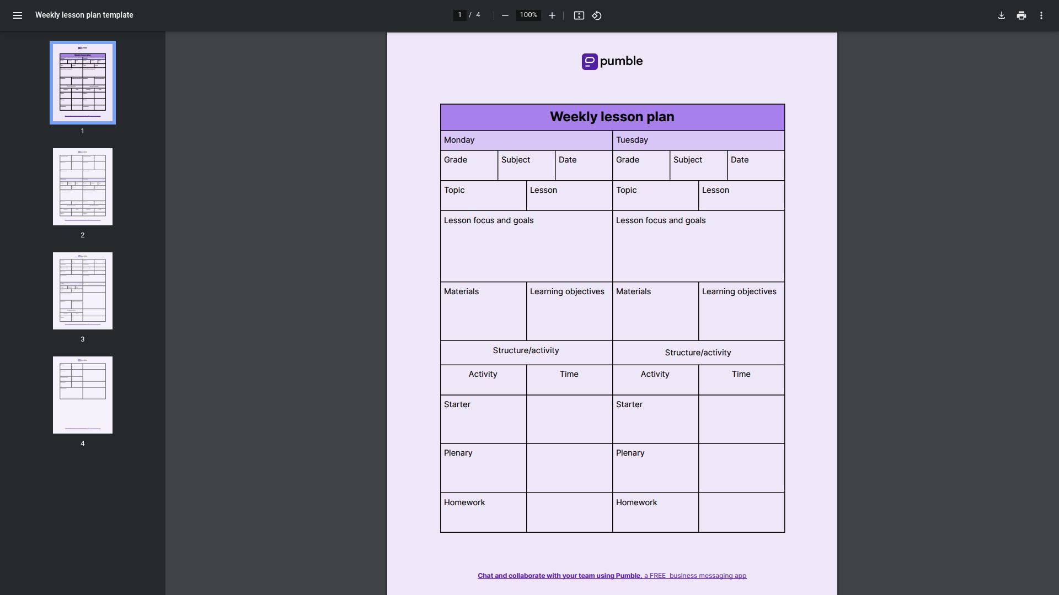Click Monday's Time column header

tap(569, 380)
